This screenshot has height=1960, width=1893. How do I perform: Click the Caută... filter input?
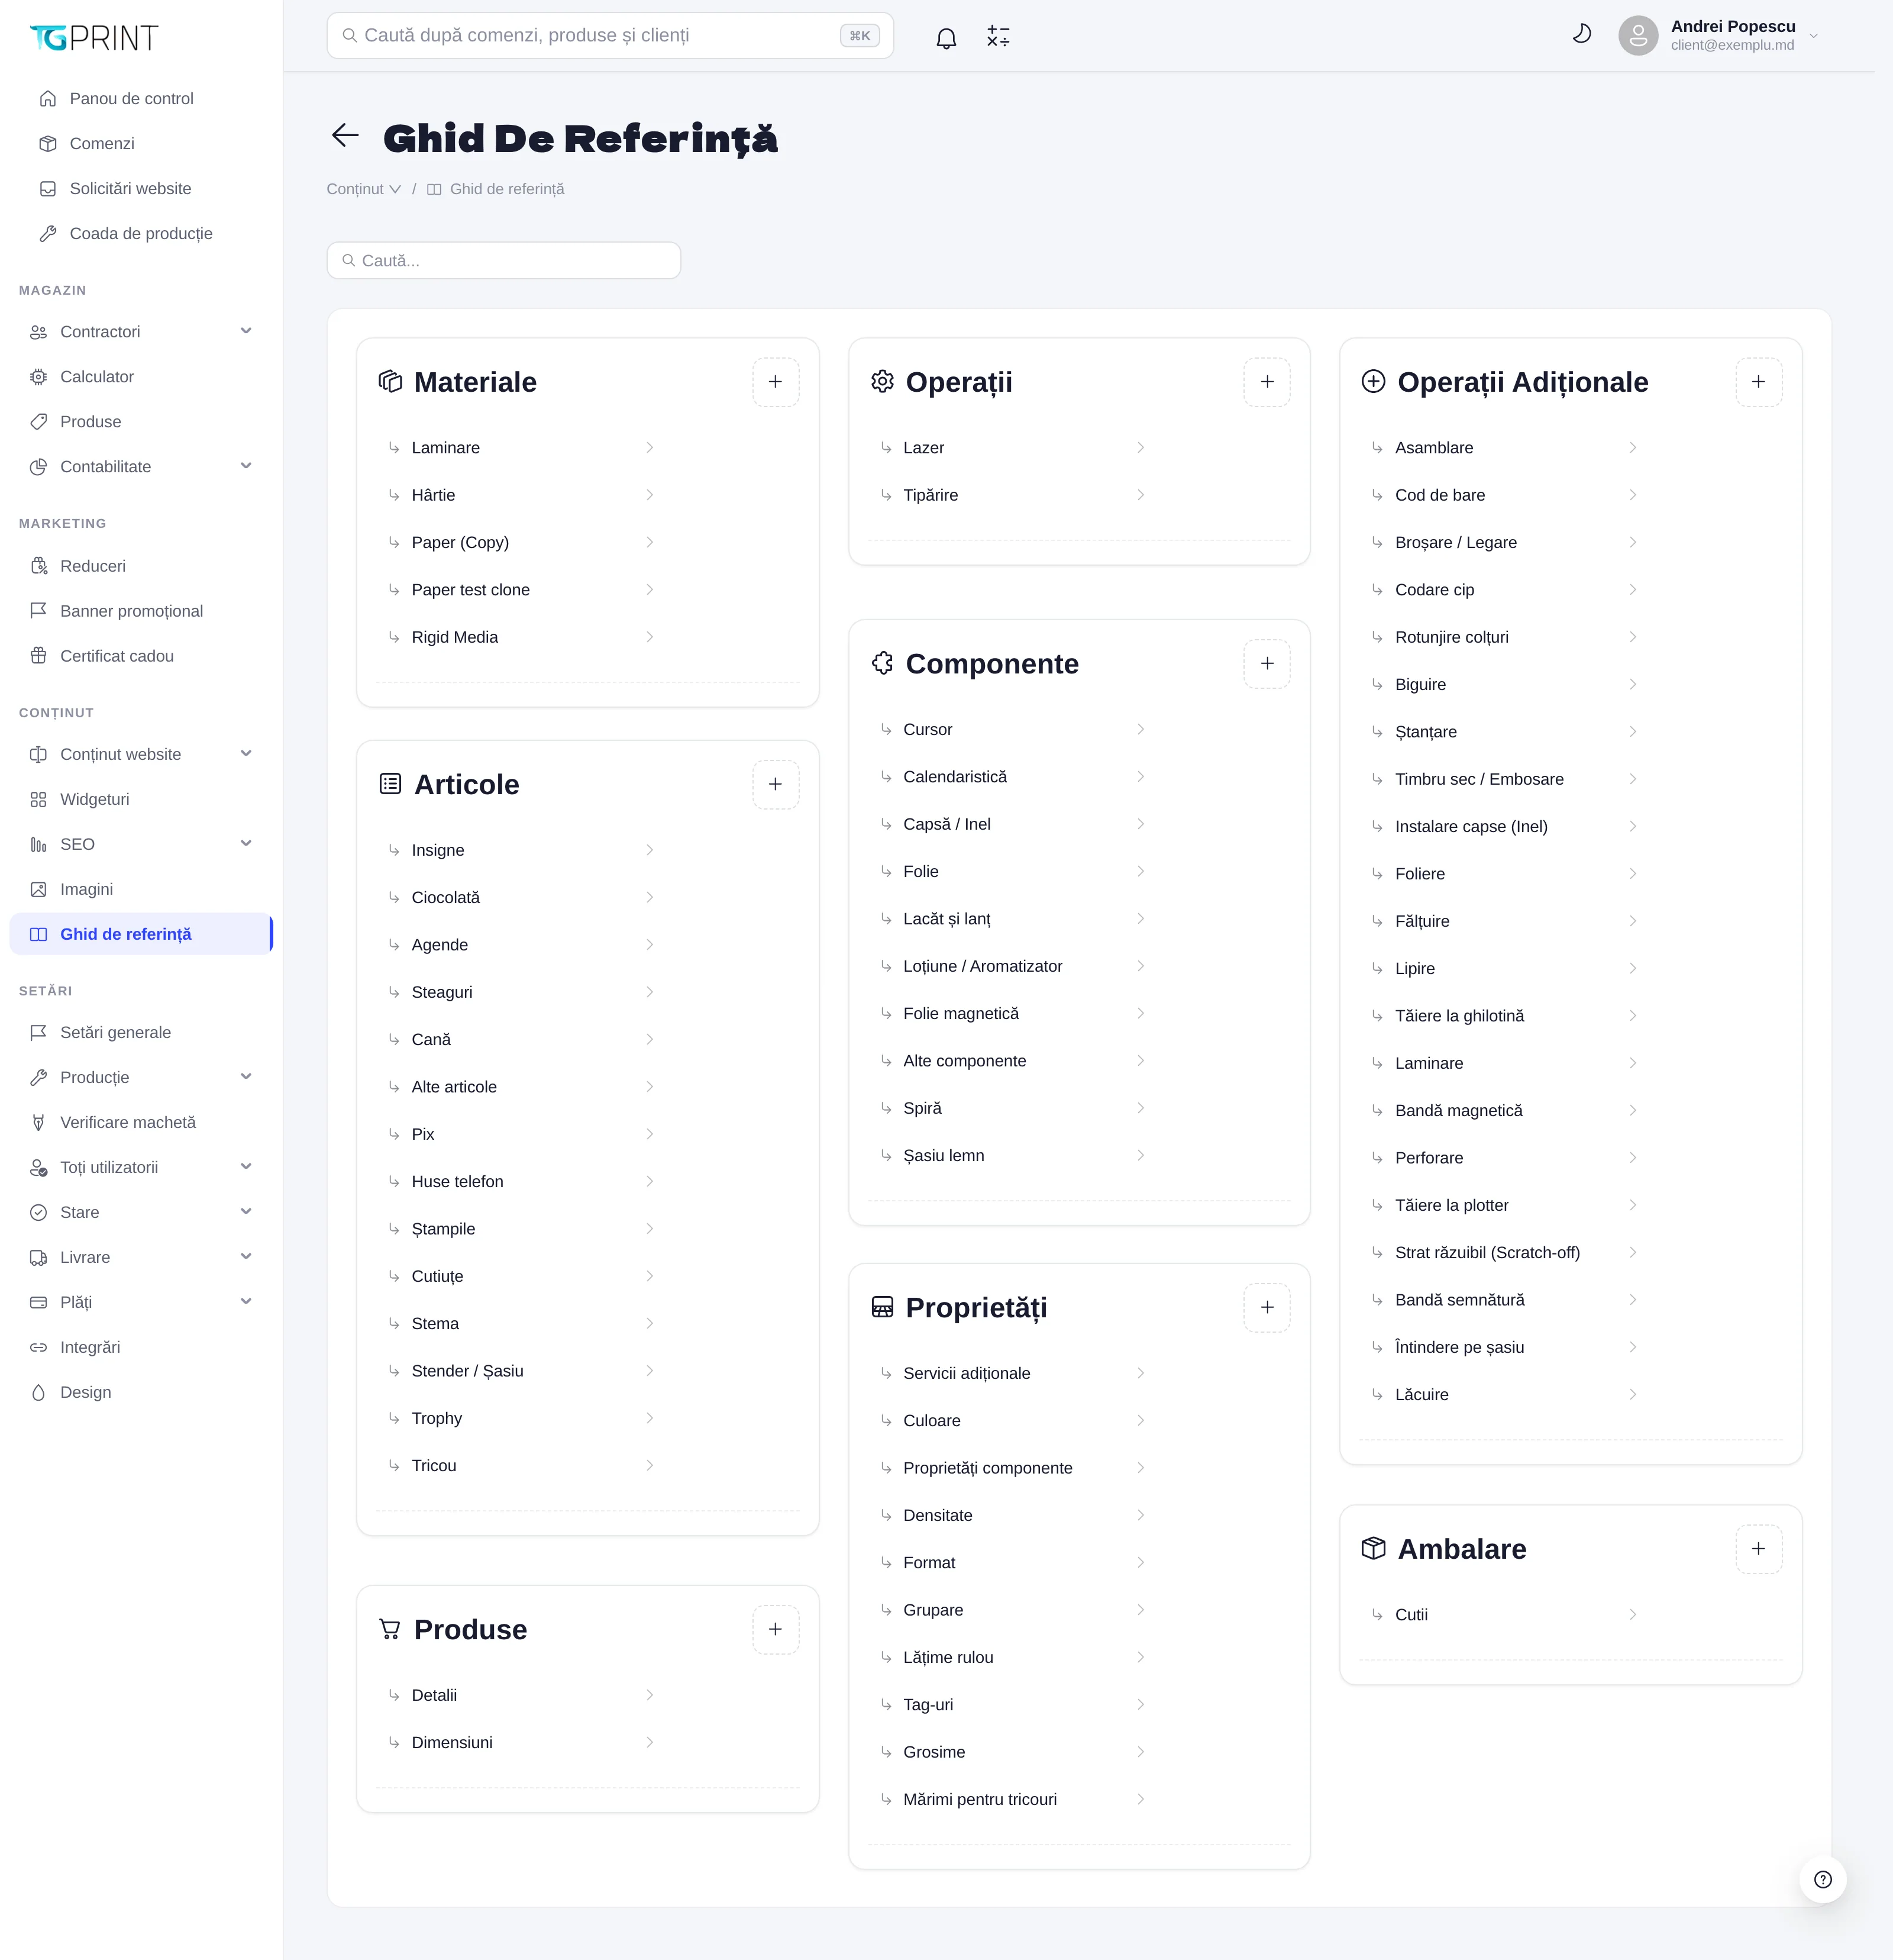click(x=504, y=260)
